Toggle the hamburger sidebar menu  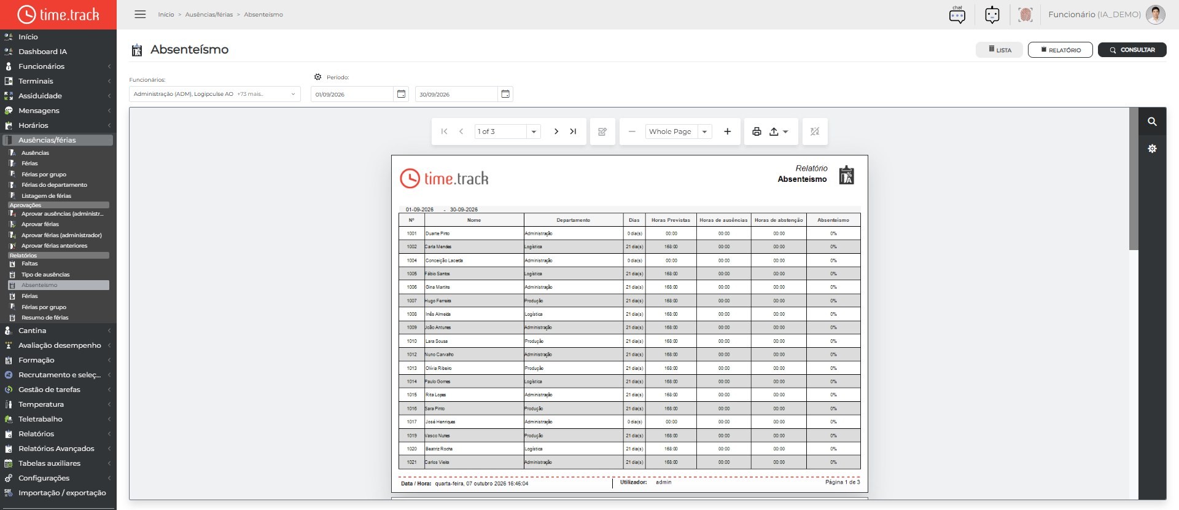click(140, 14)
